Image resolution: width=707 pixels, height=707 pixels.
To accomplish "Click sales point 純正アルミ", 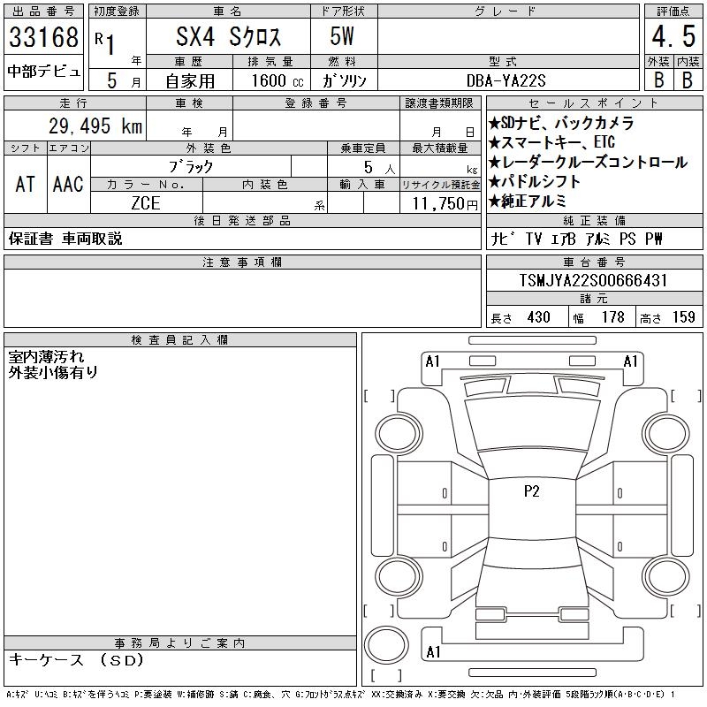I will point(527,201).
